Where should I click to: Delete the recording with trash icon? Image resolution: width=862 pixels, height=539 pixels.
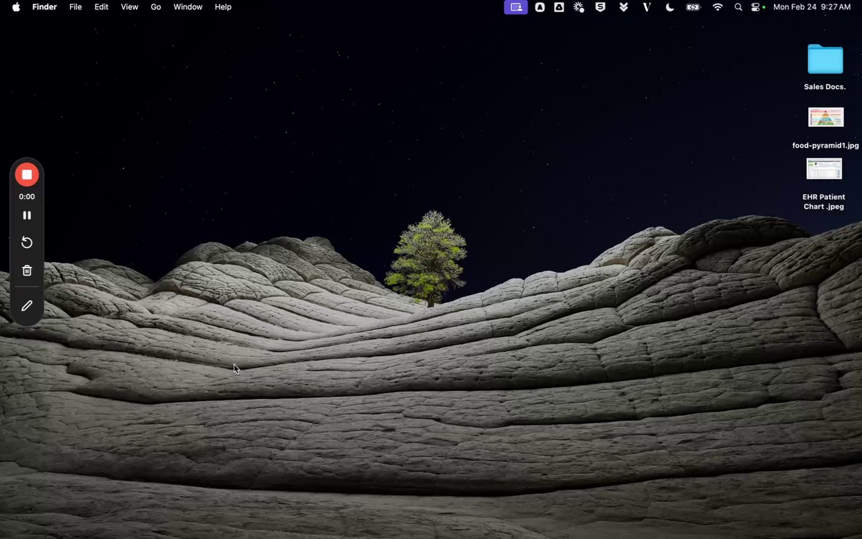[x=27, y=270]
